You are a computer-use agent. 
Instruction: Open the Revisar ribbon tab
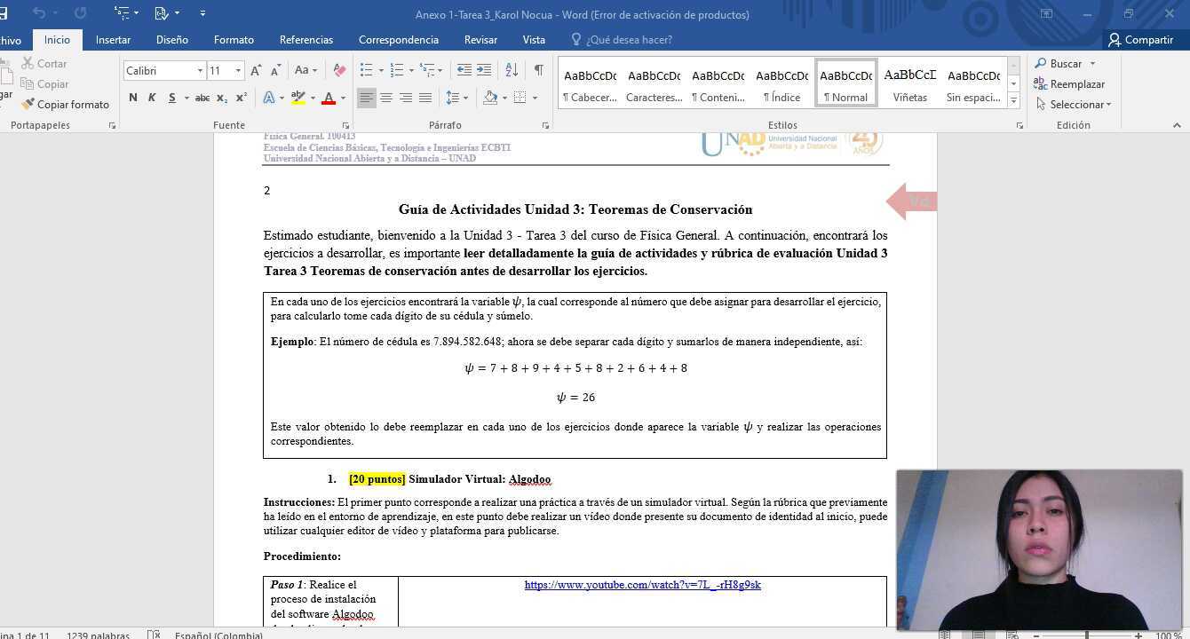coord(480,39)
